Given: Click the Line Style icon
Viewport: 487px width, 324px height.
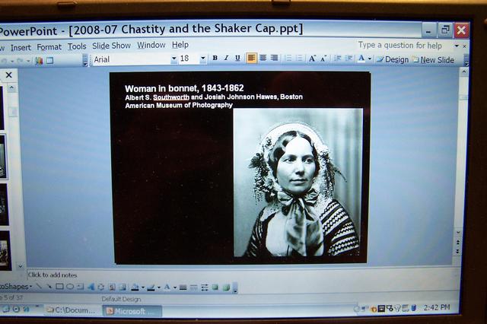Looking at the screenshot, I should click(x=183, y=287).
